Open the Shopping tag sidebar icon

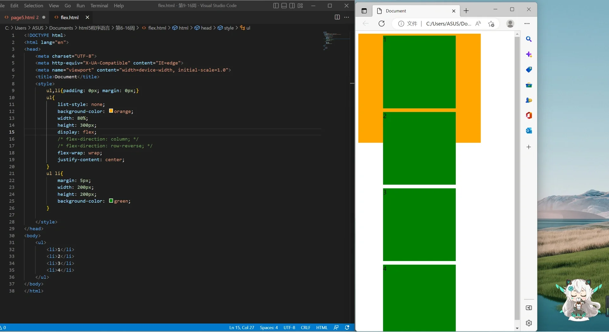click(529, 69)
